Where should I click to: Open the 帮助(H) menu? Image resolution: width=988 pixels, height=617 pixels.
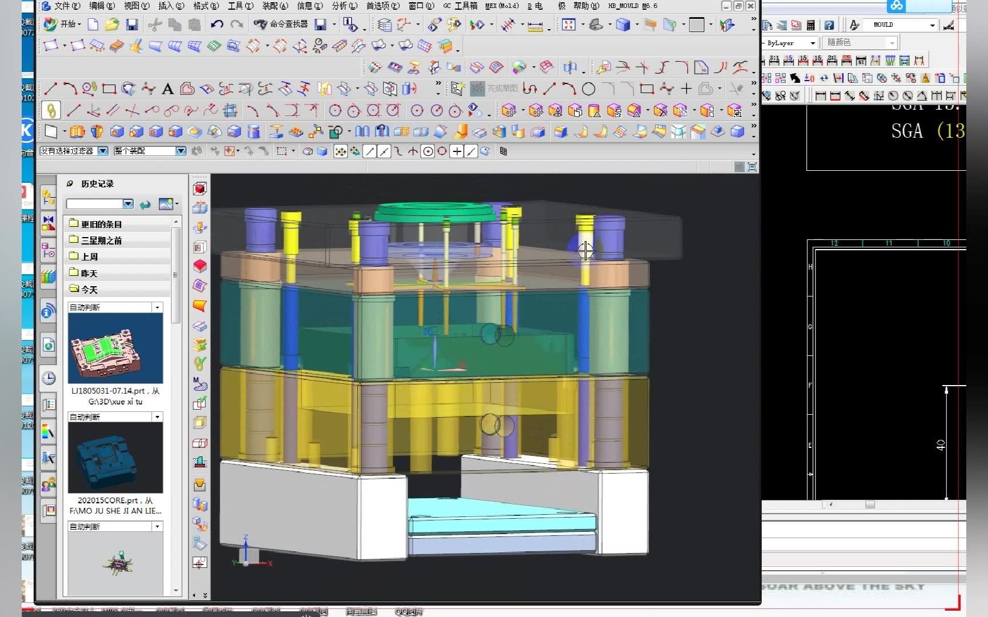click(586, 6)
